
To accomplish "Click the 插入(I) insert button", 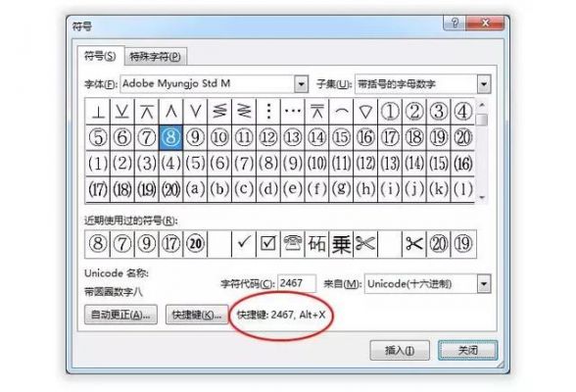I will tap(400, 351).
